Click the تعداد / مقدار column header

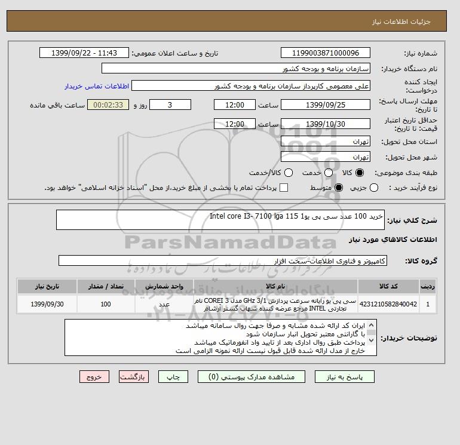(x=106, y=286)
